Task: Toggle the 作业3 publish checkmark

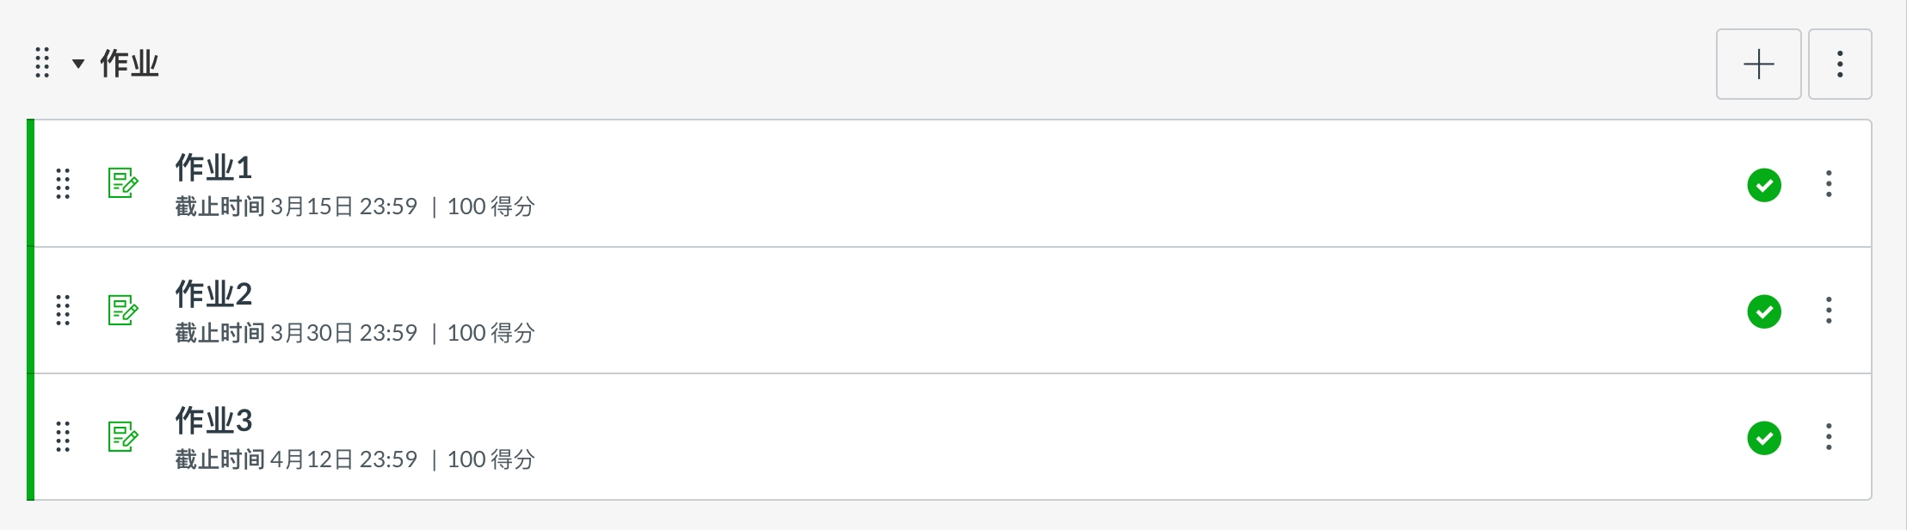Action: [1764, 438]
